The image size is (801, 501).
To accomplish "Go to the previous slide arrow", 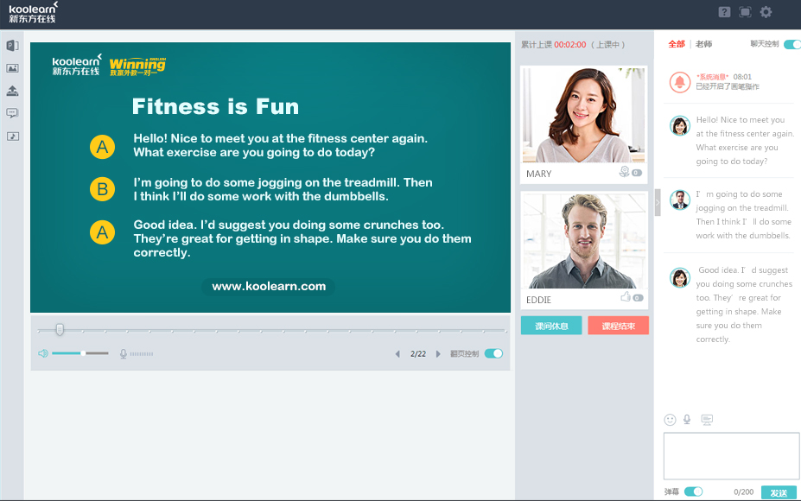I will pyautogui.click(x=397, y=354).
